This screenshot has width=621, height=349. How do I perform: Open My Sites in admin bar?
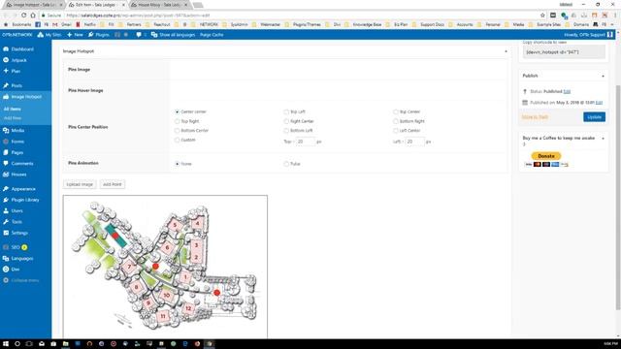[49, 35]
